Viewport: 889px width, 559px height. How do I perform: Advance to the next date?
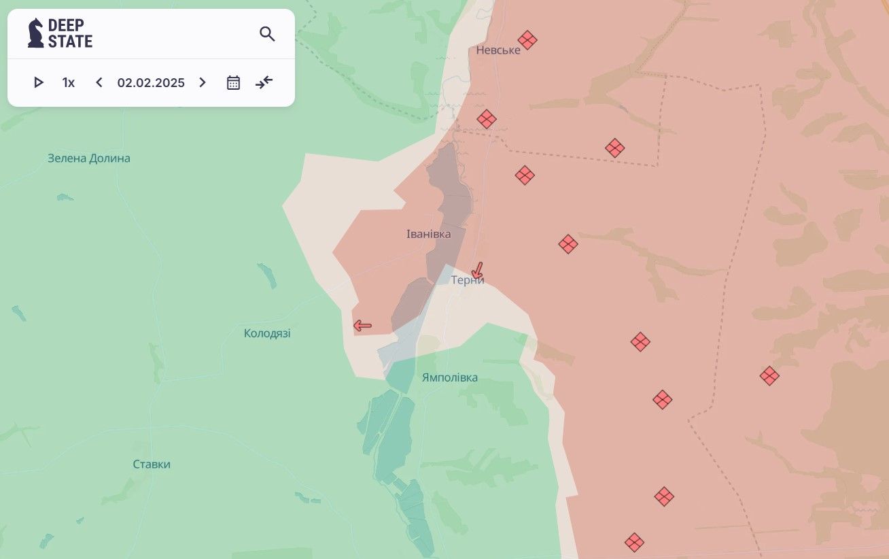(202, 83)
